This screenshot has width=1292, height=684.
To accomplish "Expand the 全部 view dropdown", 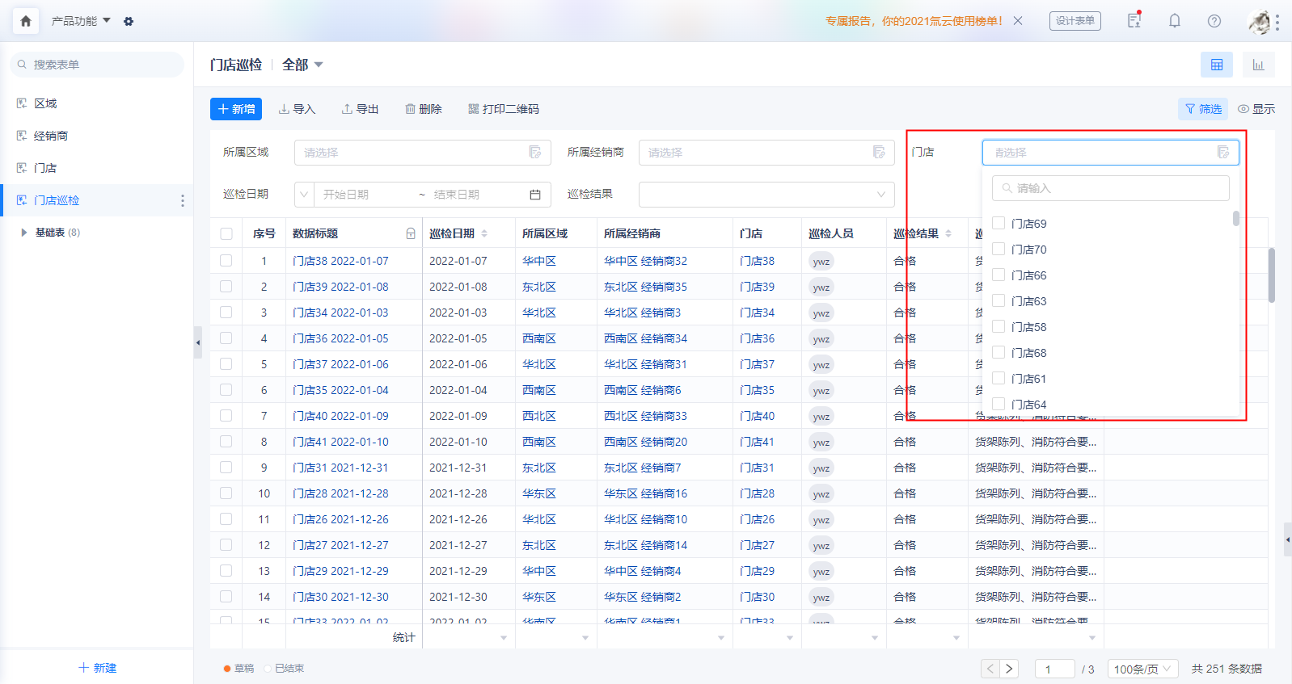I will 302,65.
